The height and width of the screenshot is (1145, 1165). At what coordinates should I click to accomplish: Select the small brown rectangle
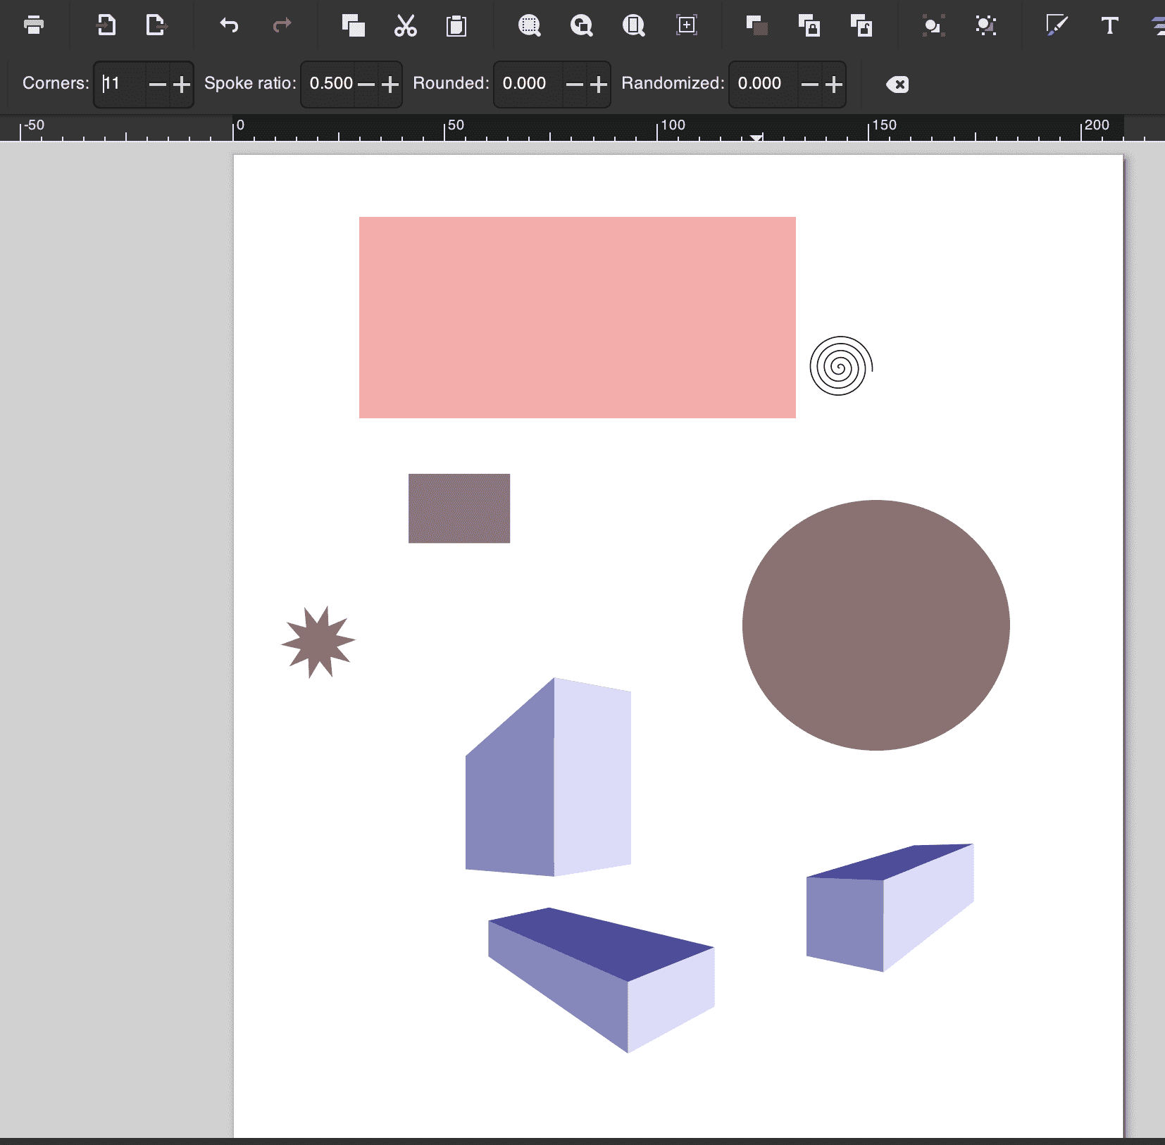(x=459, y=508)
